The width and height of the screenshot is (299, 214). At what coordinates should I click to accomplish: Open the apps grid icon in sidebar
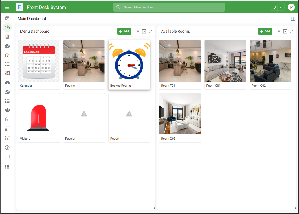tap(7, 167)
